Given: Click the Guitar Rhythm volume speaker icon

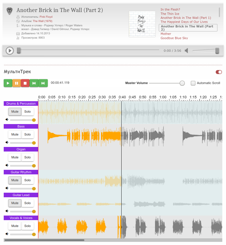Looking at the screenshot, I should [7, 188].
